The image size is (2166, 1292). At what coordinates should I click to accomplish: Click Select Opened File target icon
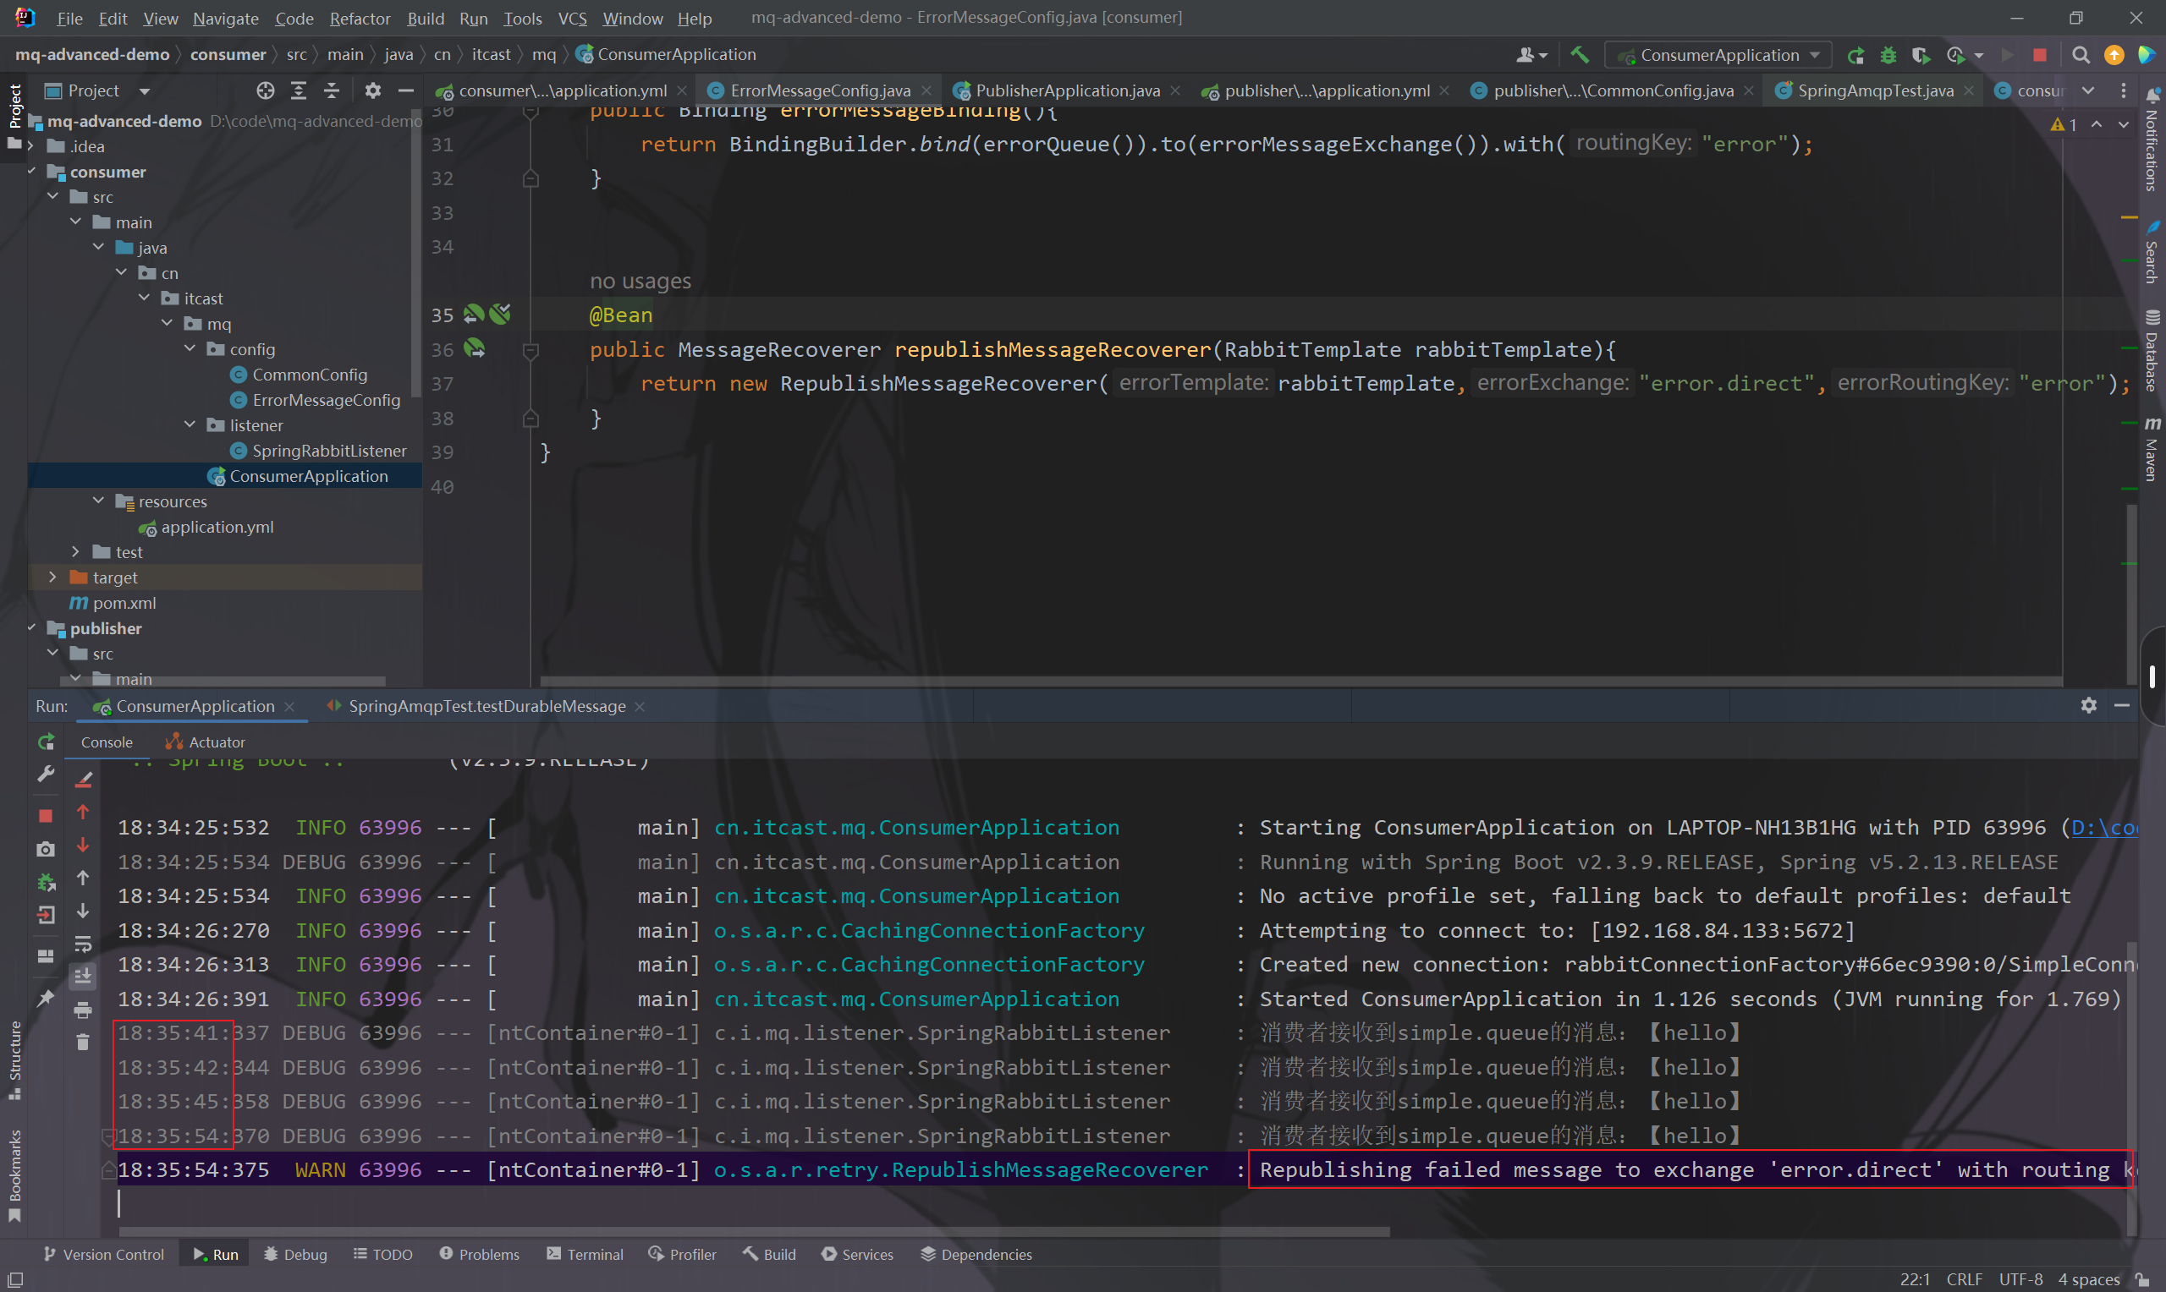click(266, 90)
